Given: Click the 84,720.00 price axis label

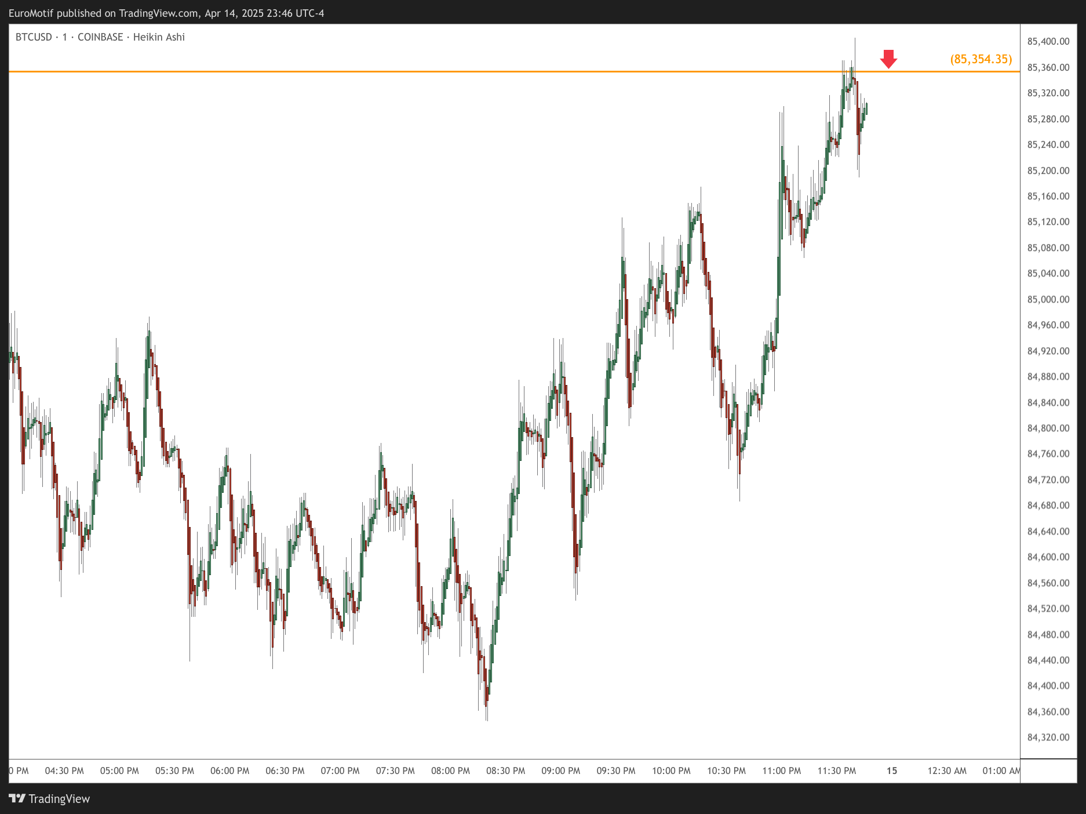Looking at the screenshot, I should 1048,479.
